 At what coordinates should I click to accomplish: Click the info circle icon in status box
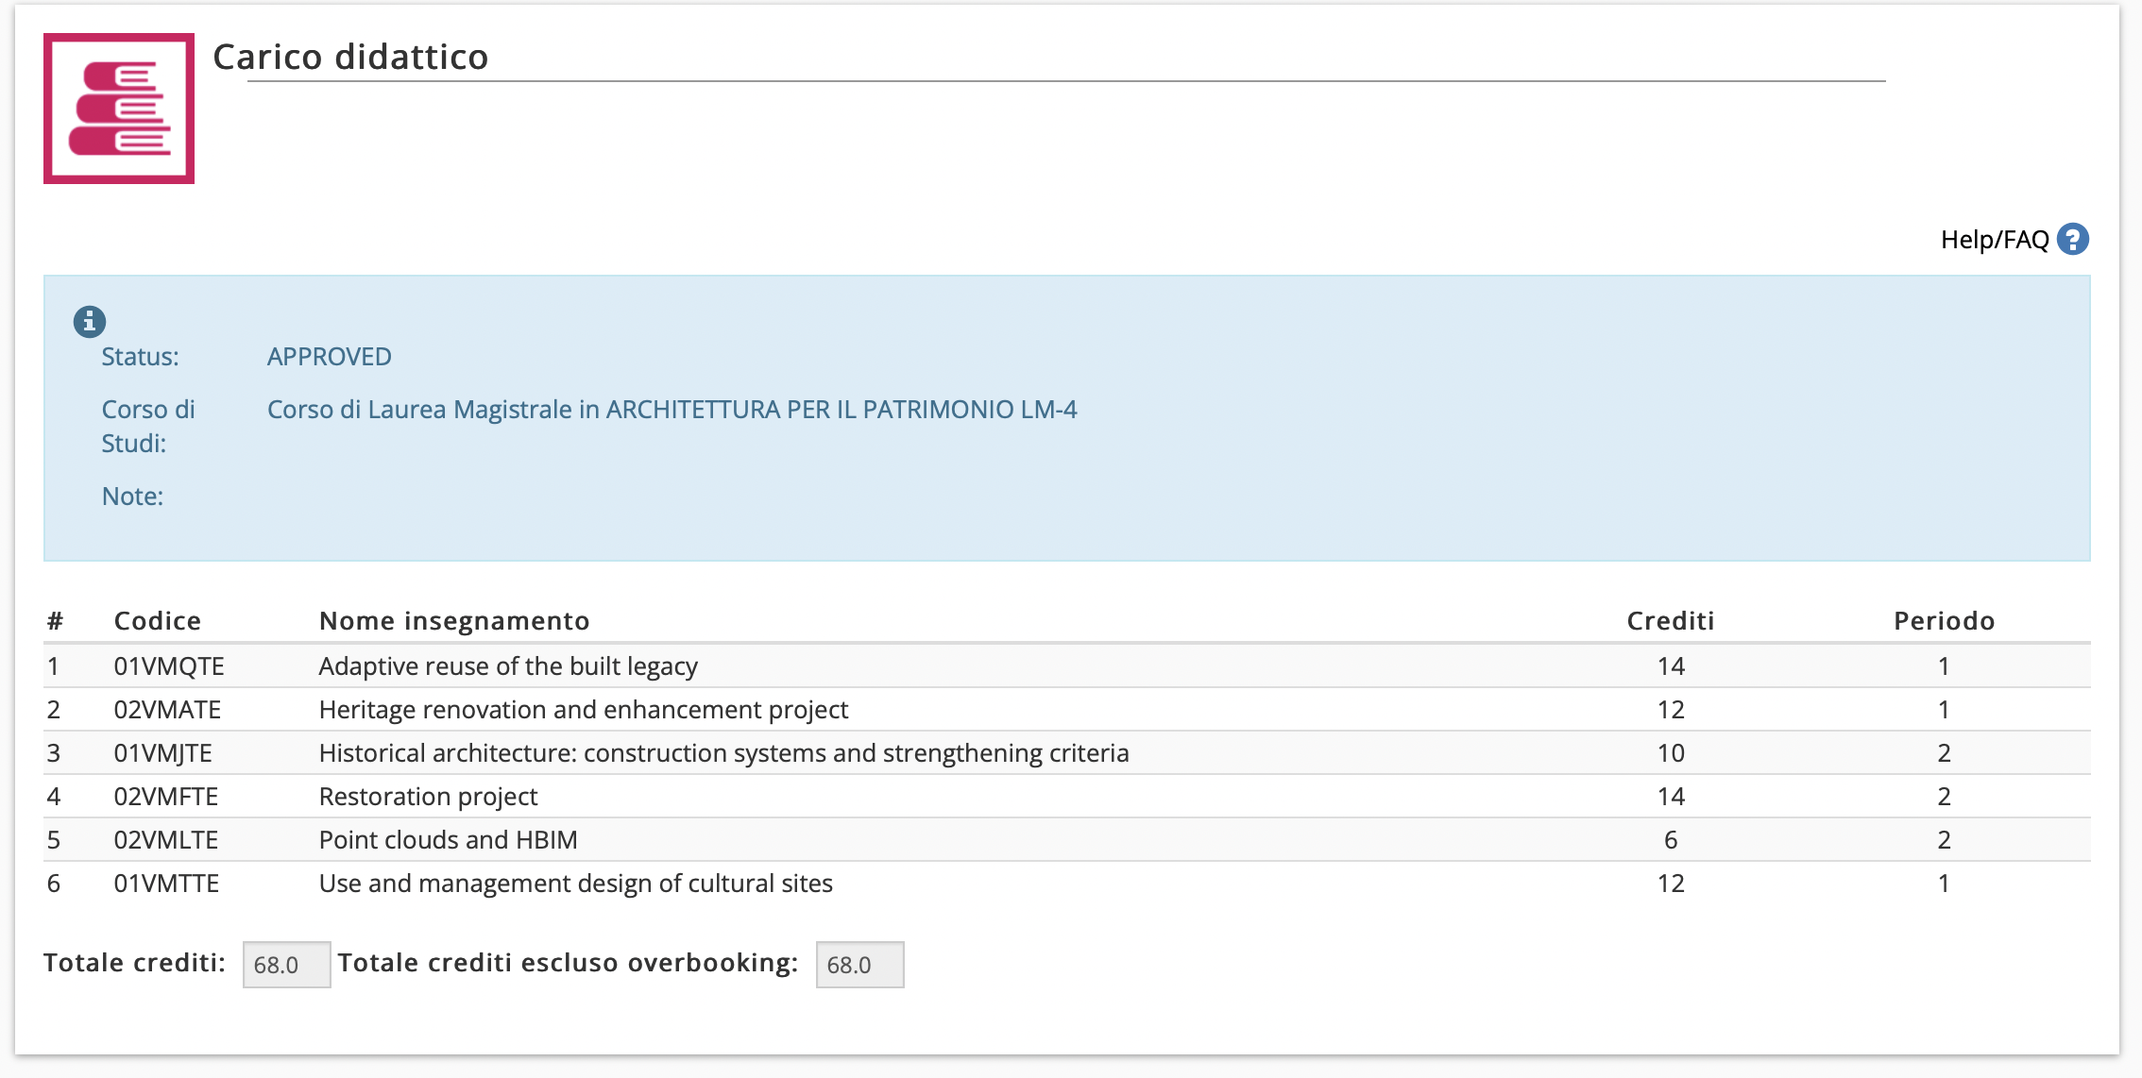(x=90, y=322)
